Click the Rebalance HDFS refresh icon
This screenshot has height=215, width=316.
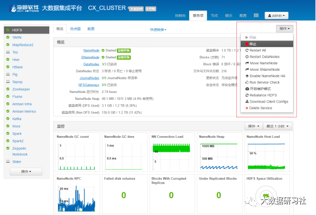[x=247, y=95]
